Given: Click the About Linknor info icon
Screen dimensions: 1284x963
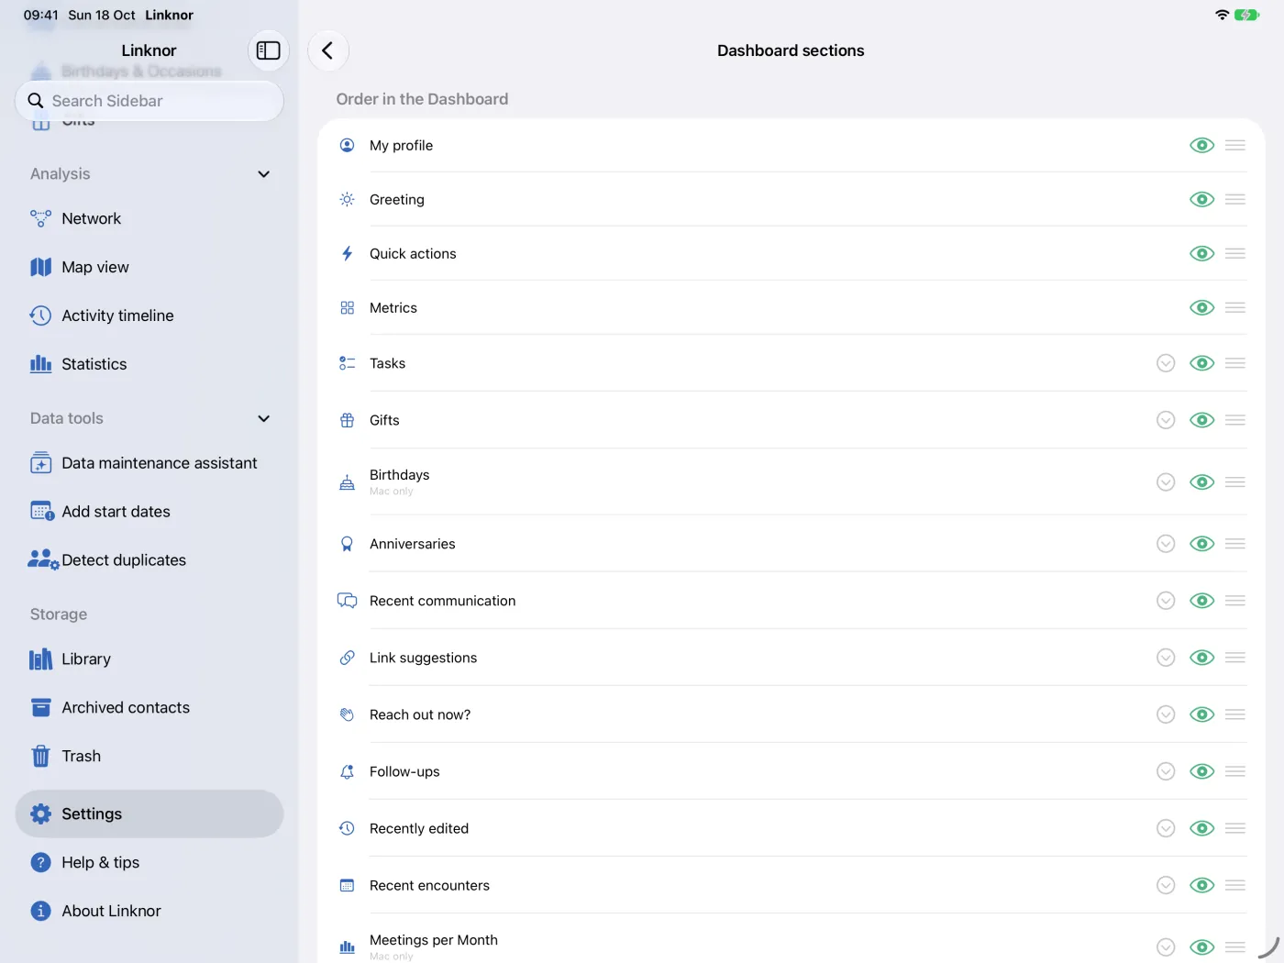Looking at the screenshot, I should (40, 911).
